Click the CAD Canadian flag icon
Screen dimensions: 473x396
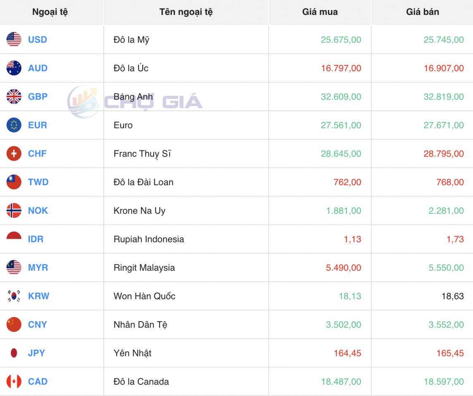(13, 382)
